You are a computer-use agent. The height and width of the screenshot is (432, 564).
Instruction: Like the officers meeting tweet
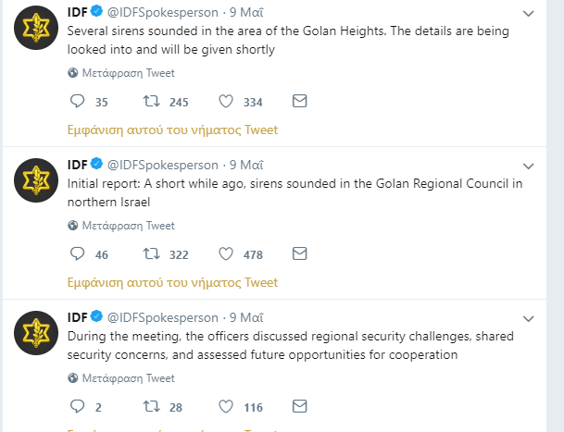click(226, 407)
